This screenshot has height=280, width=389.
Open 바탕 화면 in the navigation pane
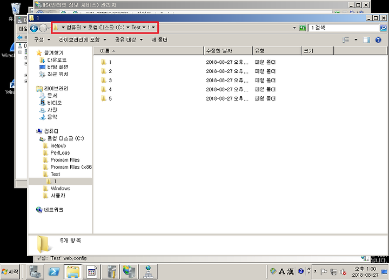coord(58,67)
